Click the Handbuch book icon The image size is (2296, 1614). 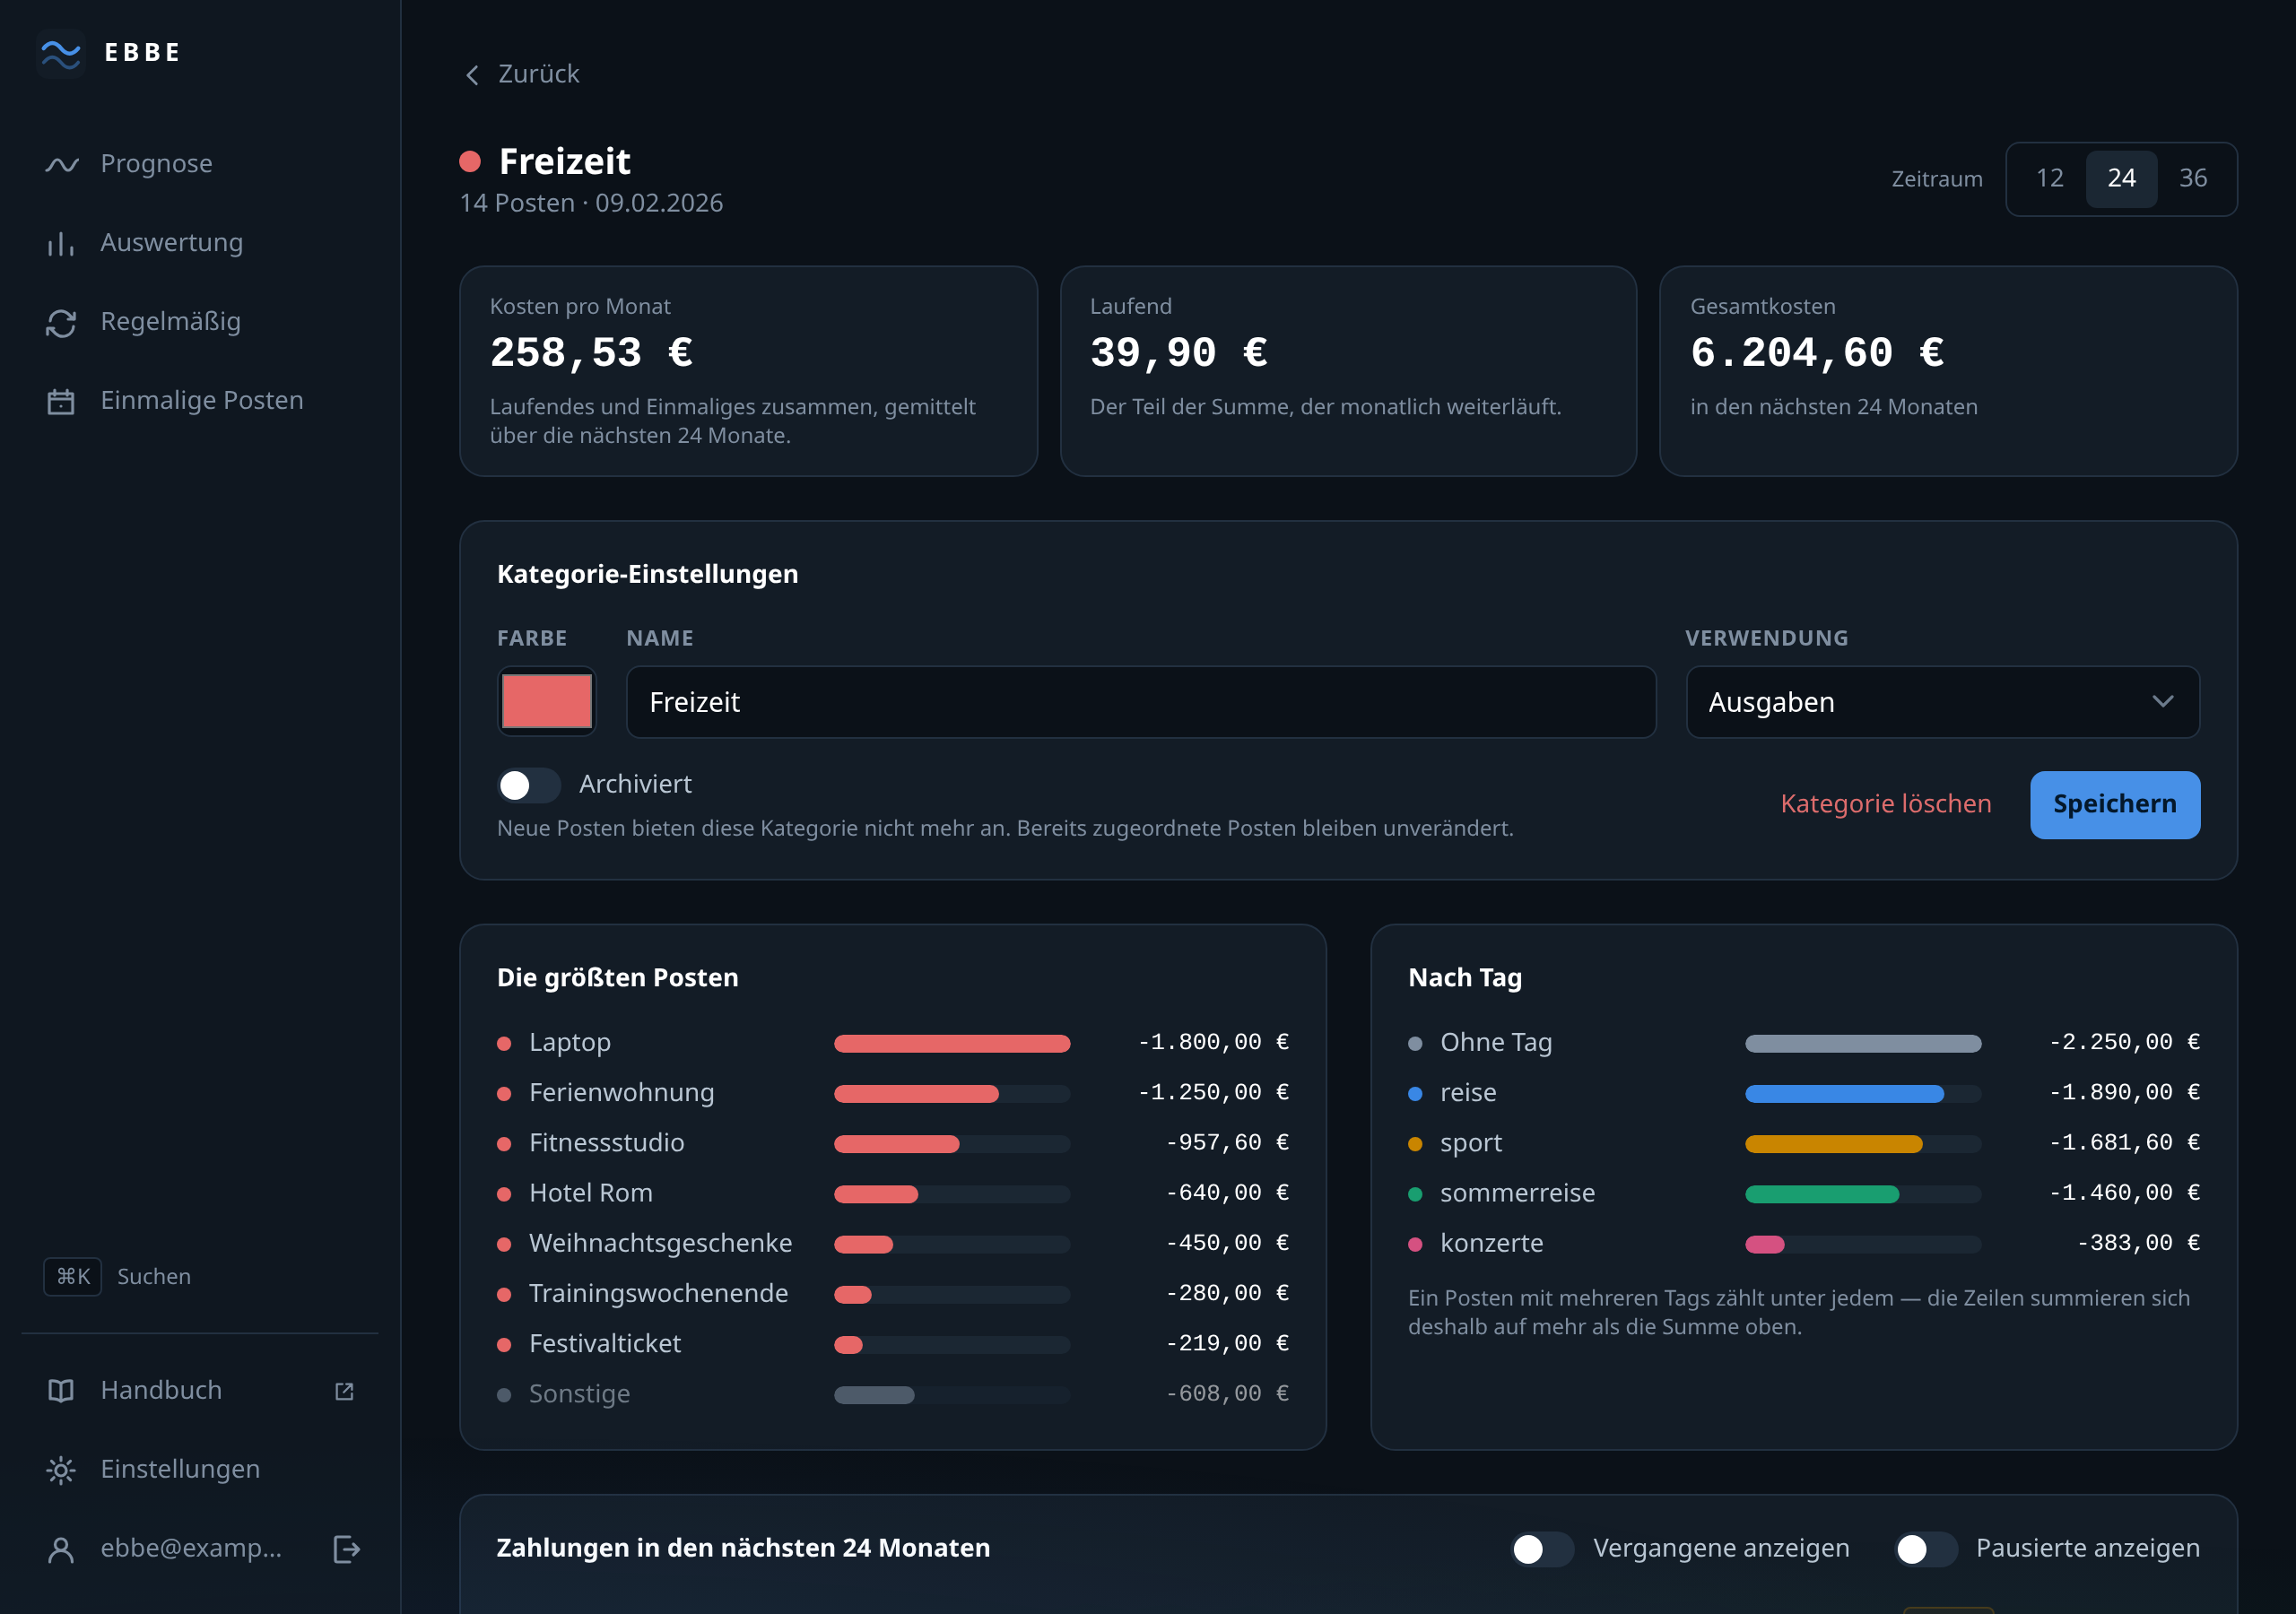point(61,1391)
